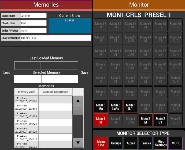Click the Last Loaded Memory label box
This screenshot has width=185, height=150.
tap(28, 66)
